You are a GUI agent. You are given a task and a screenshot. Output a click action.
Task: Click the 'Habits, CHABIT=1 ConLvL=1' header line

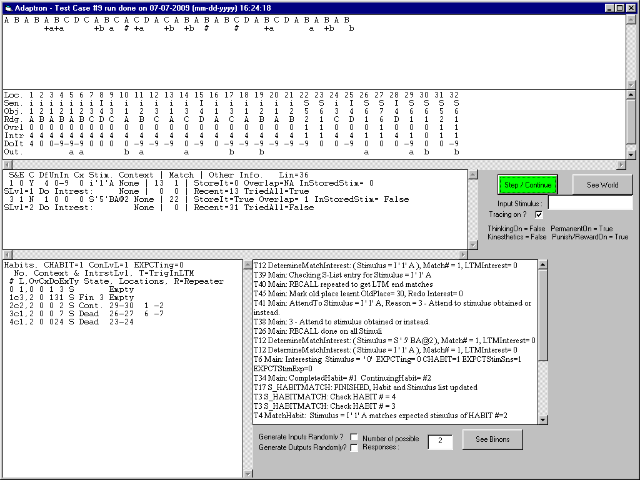coord(94,265)
